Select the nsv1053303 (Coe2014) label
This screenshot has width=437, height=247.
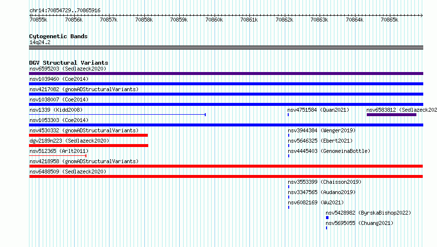(x=59, y=120)
